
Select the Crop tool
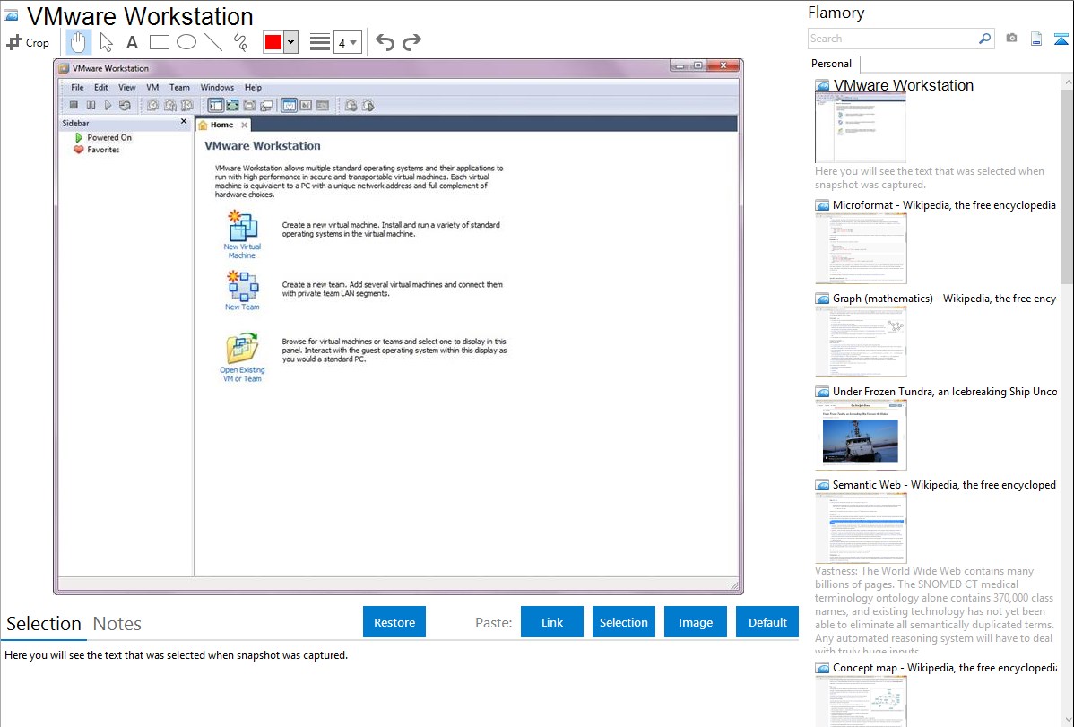[x=28, y=42]
